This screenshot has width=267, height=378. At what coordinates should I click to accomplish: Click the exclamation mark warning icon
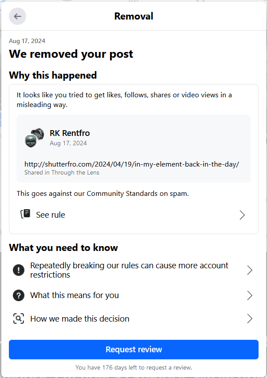(x=19, y=270)
